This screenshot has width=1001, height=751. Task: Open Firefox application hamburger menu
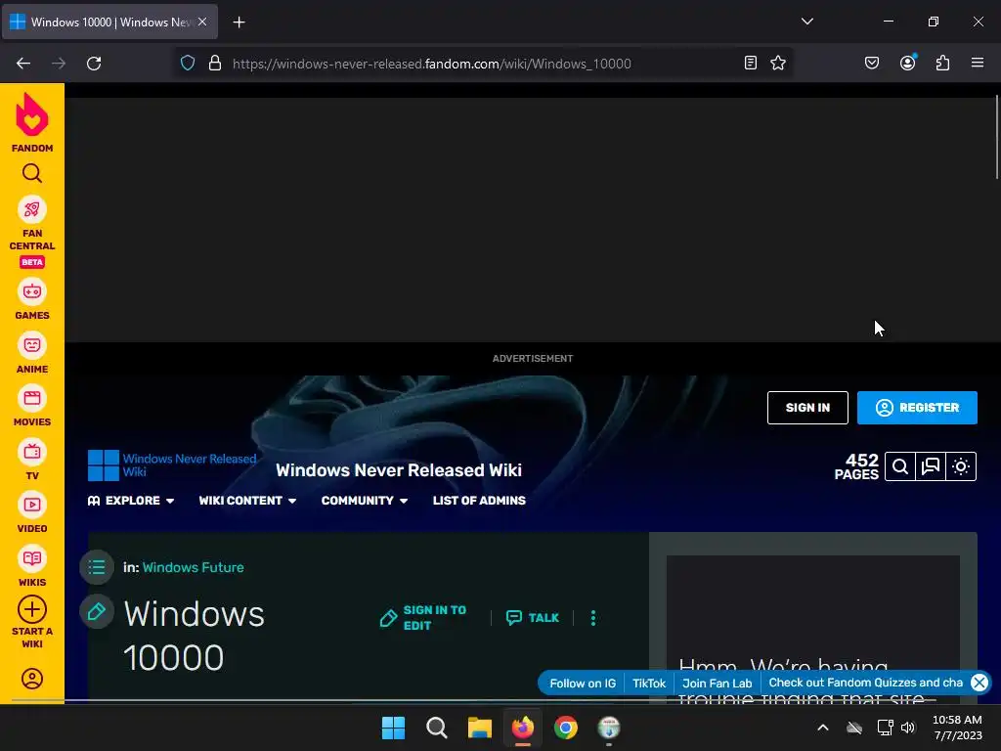978,63
